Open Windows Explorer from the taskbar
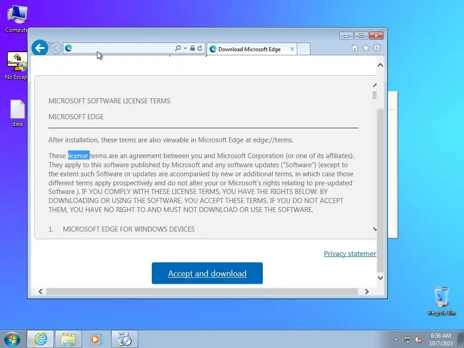464x348 pixels. tap(68, 339)
